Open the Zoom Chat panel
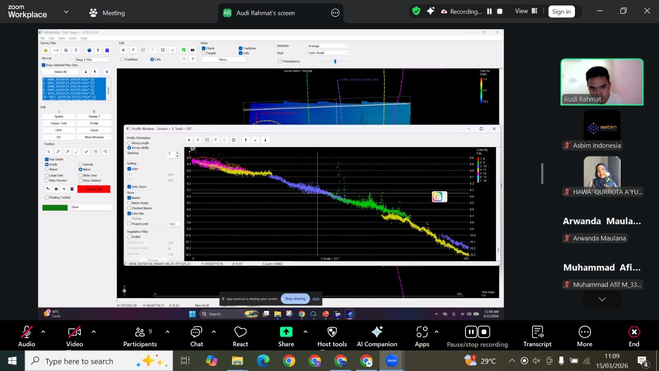 point(196,332)
